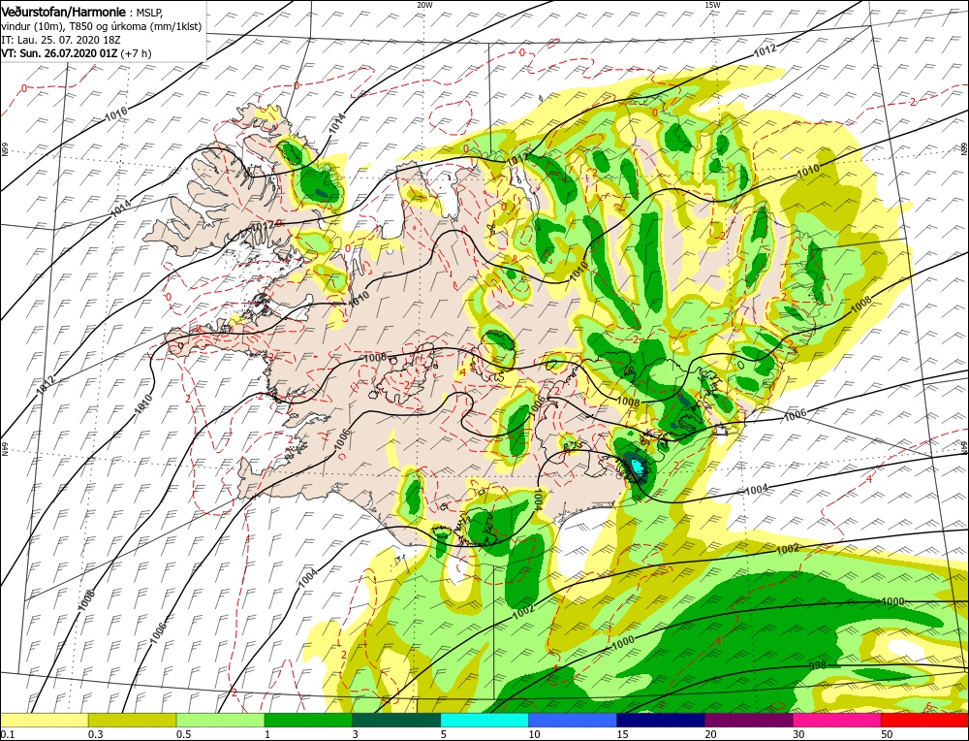This screenshot has width=969, height=741.
Task: Choose the navy 15–20 mm legend swatch
Action: [661, 720]
